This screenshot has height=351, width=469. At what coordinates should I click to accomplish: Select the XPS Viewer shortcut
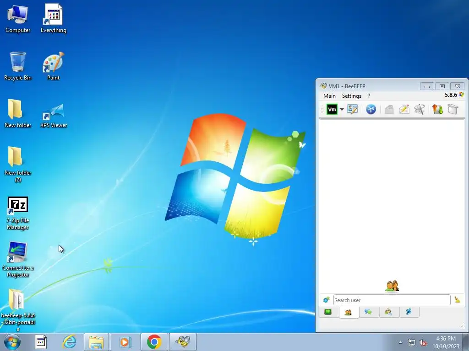tap(54, 116)
